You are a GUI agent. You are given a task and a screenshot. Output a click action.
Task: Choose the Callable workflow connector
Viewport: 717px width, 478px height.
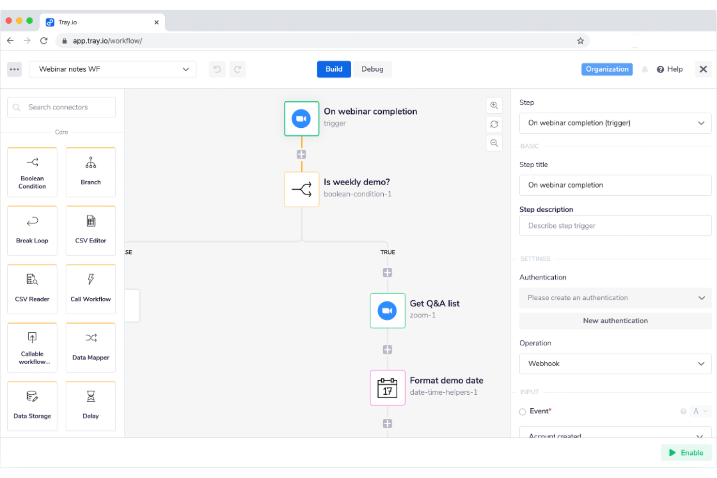(x=32, y=347)
